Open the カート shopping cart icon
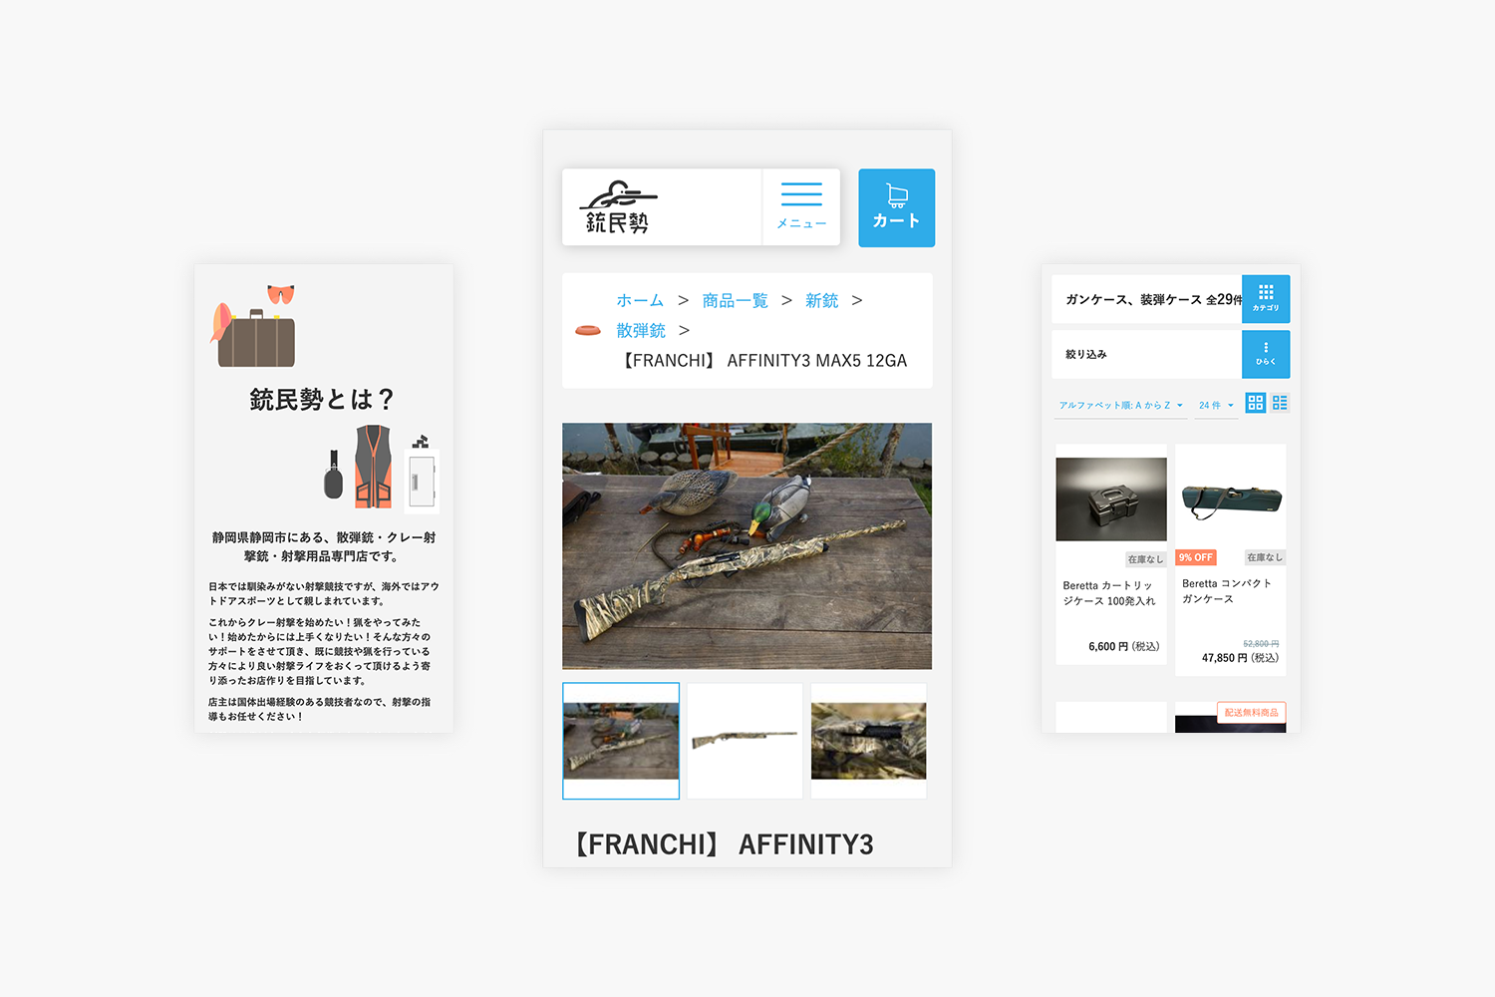This screenshot has height=997, width=1495. click(x=896, y=206)
